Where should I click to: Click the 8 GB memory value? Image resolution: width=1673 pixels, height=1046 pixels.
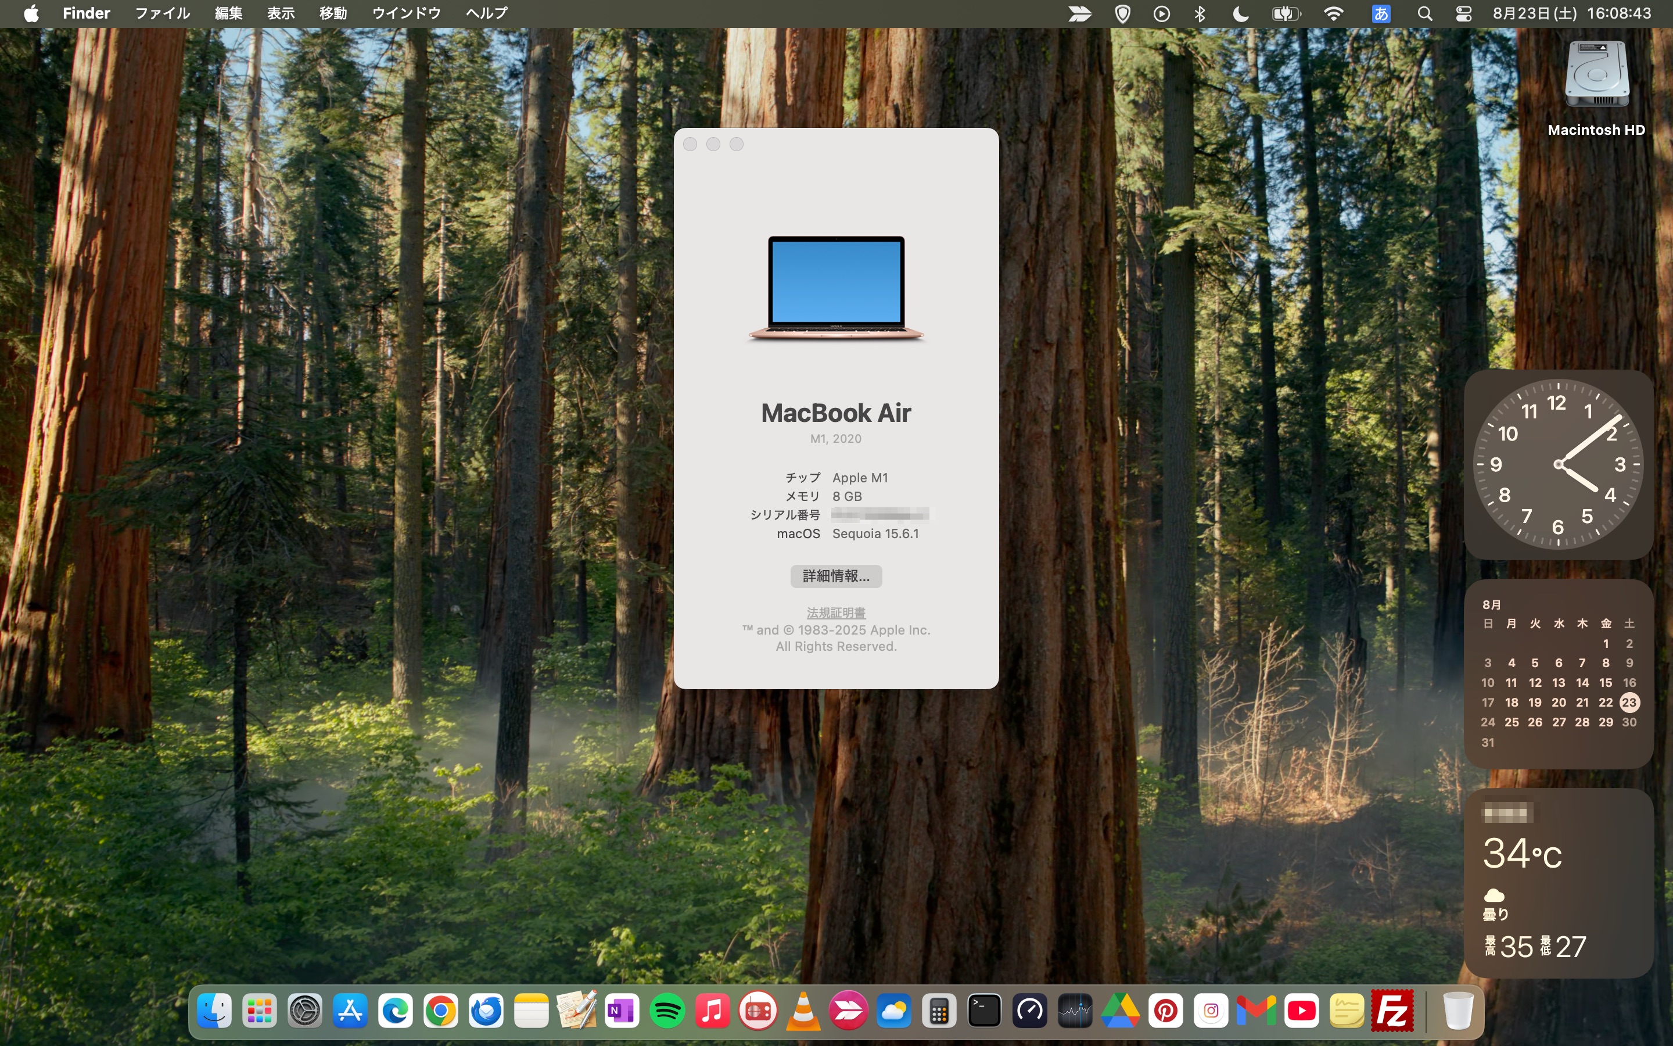point(847,496)
